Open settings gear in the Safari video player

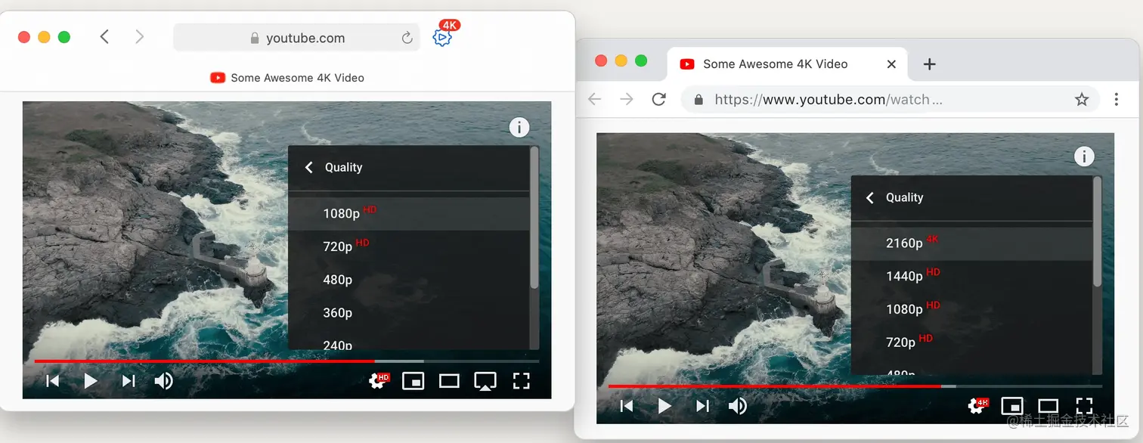point(377,381)
